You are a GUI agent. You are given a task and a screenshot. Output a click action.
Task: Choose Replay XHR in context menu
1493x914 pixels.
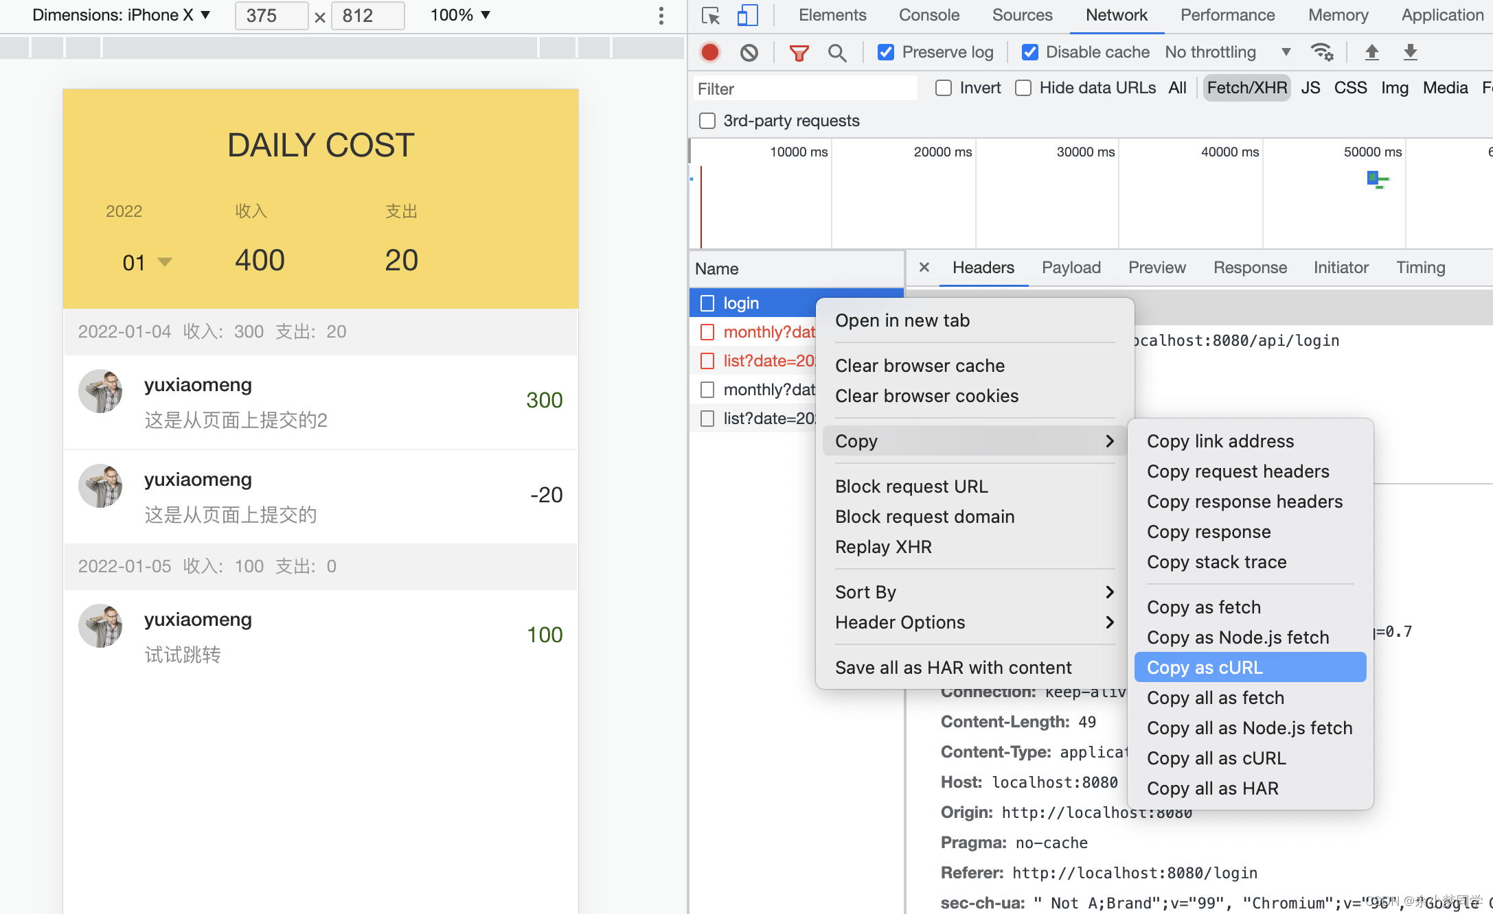(x=883, y=547)
